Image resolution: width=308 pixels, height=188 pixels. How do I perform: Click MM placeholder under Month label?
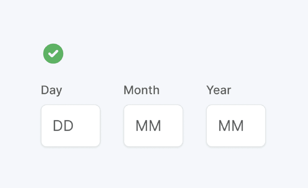click(x=148, y=126)
